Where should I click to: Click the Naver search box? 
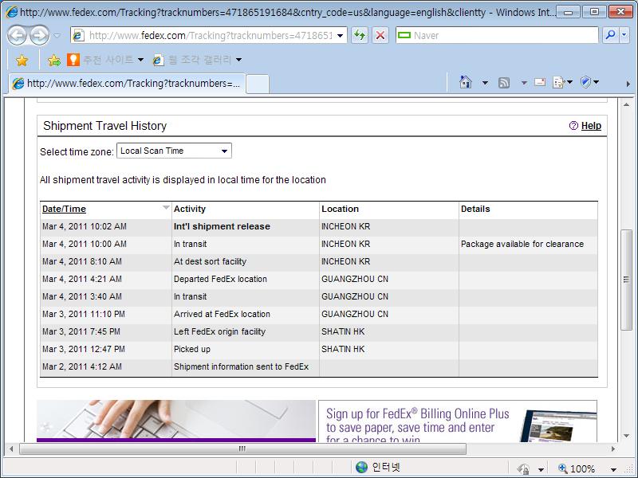point(497,35)
